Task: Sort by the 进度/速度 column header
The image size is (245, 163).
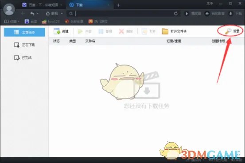Action: point(174,41)
